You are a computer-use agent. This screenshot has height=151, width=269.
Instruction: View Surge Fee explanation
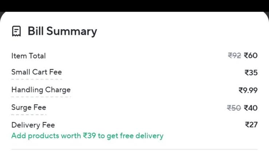(x=29, y=107)
